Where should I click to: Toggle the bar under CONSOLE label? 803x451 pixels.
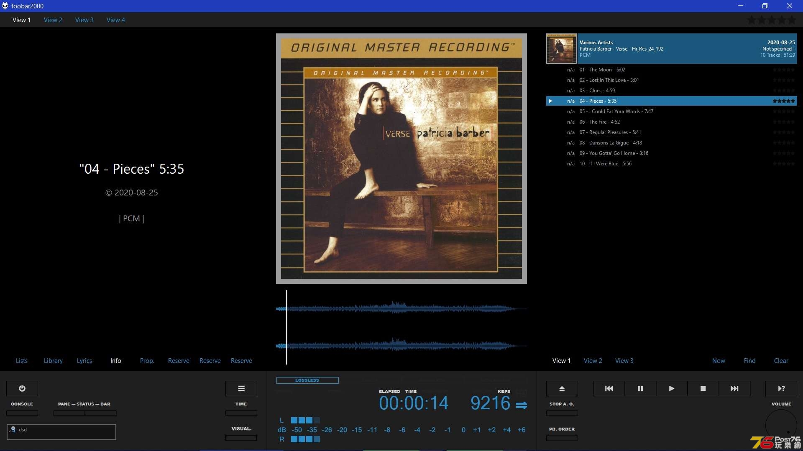coord(22,413)
